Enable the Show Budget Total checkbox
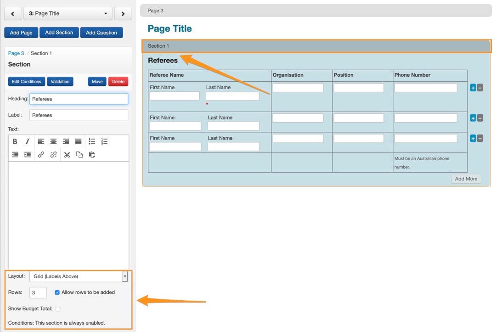This screenshot has width=496, height=332. (58, 309)
